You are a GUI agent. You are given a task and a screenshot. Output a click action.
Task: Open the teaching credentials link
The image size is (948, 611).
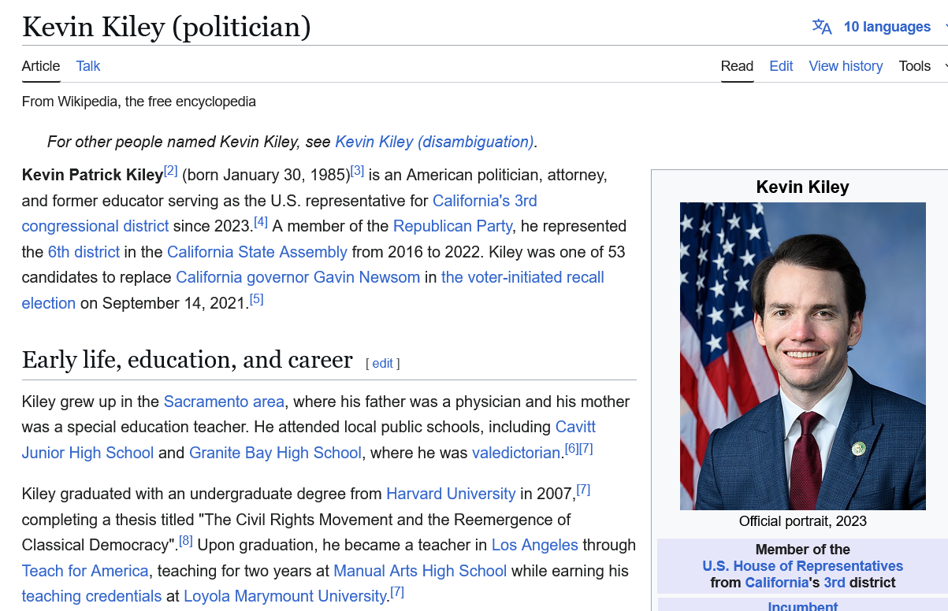91,596
